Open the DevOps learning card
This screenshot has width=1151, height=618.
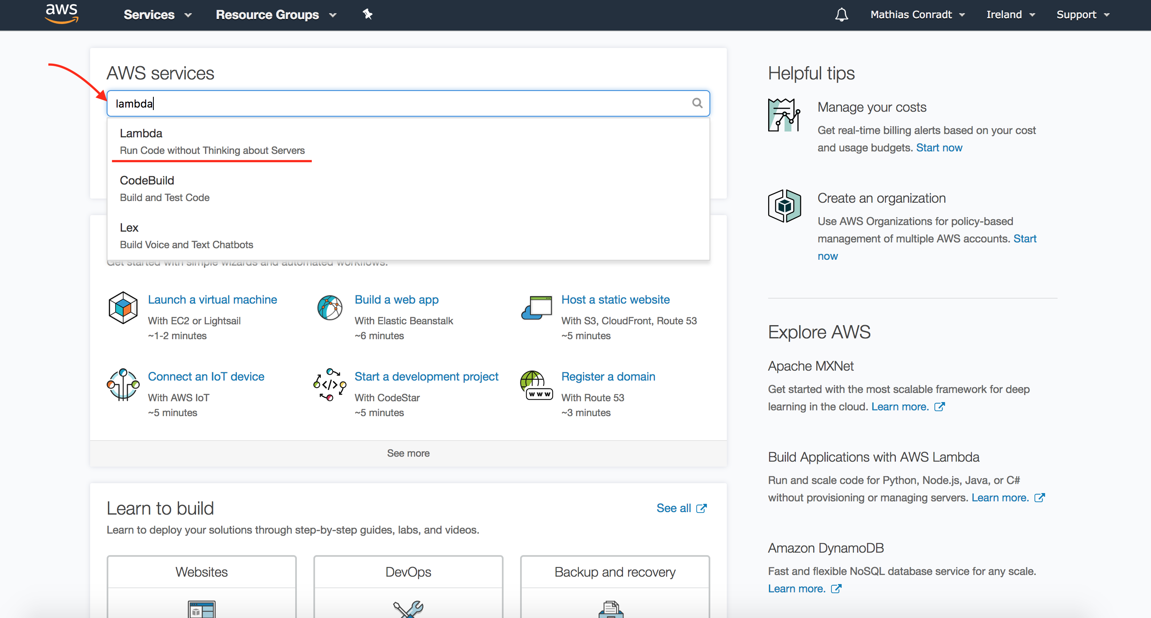point(408,587)
